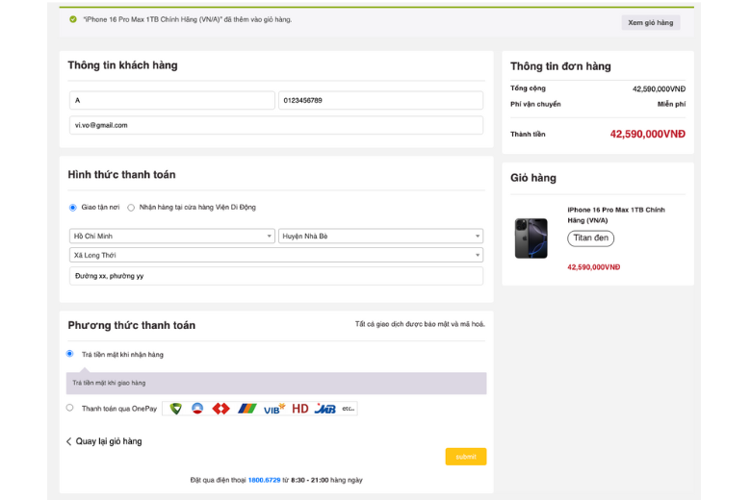
Task: Select the Giao tận nơi delivery option
Action: (x=73, y=207)
